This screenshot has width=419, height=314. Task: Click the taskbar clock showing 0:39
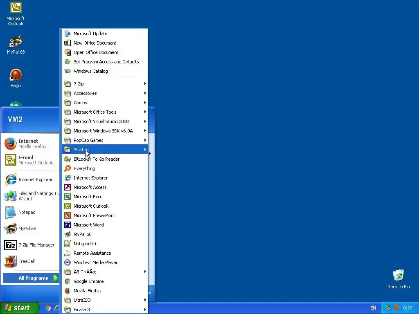point(408,308)
